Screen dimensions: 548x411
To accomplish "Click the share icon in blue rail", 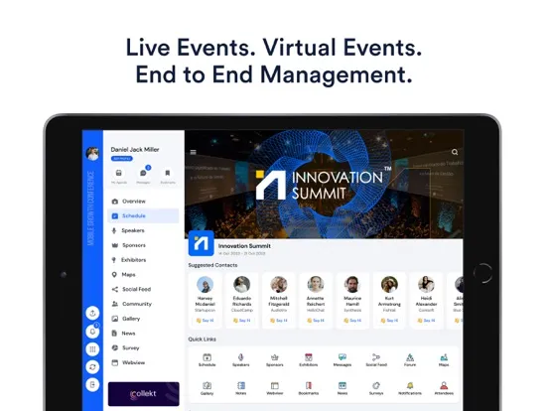I will click(92, 313).
